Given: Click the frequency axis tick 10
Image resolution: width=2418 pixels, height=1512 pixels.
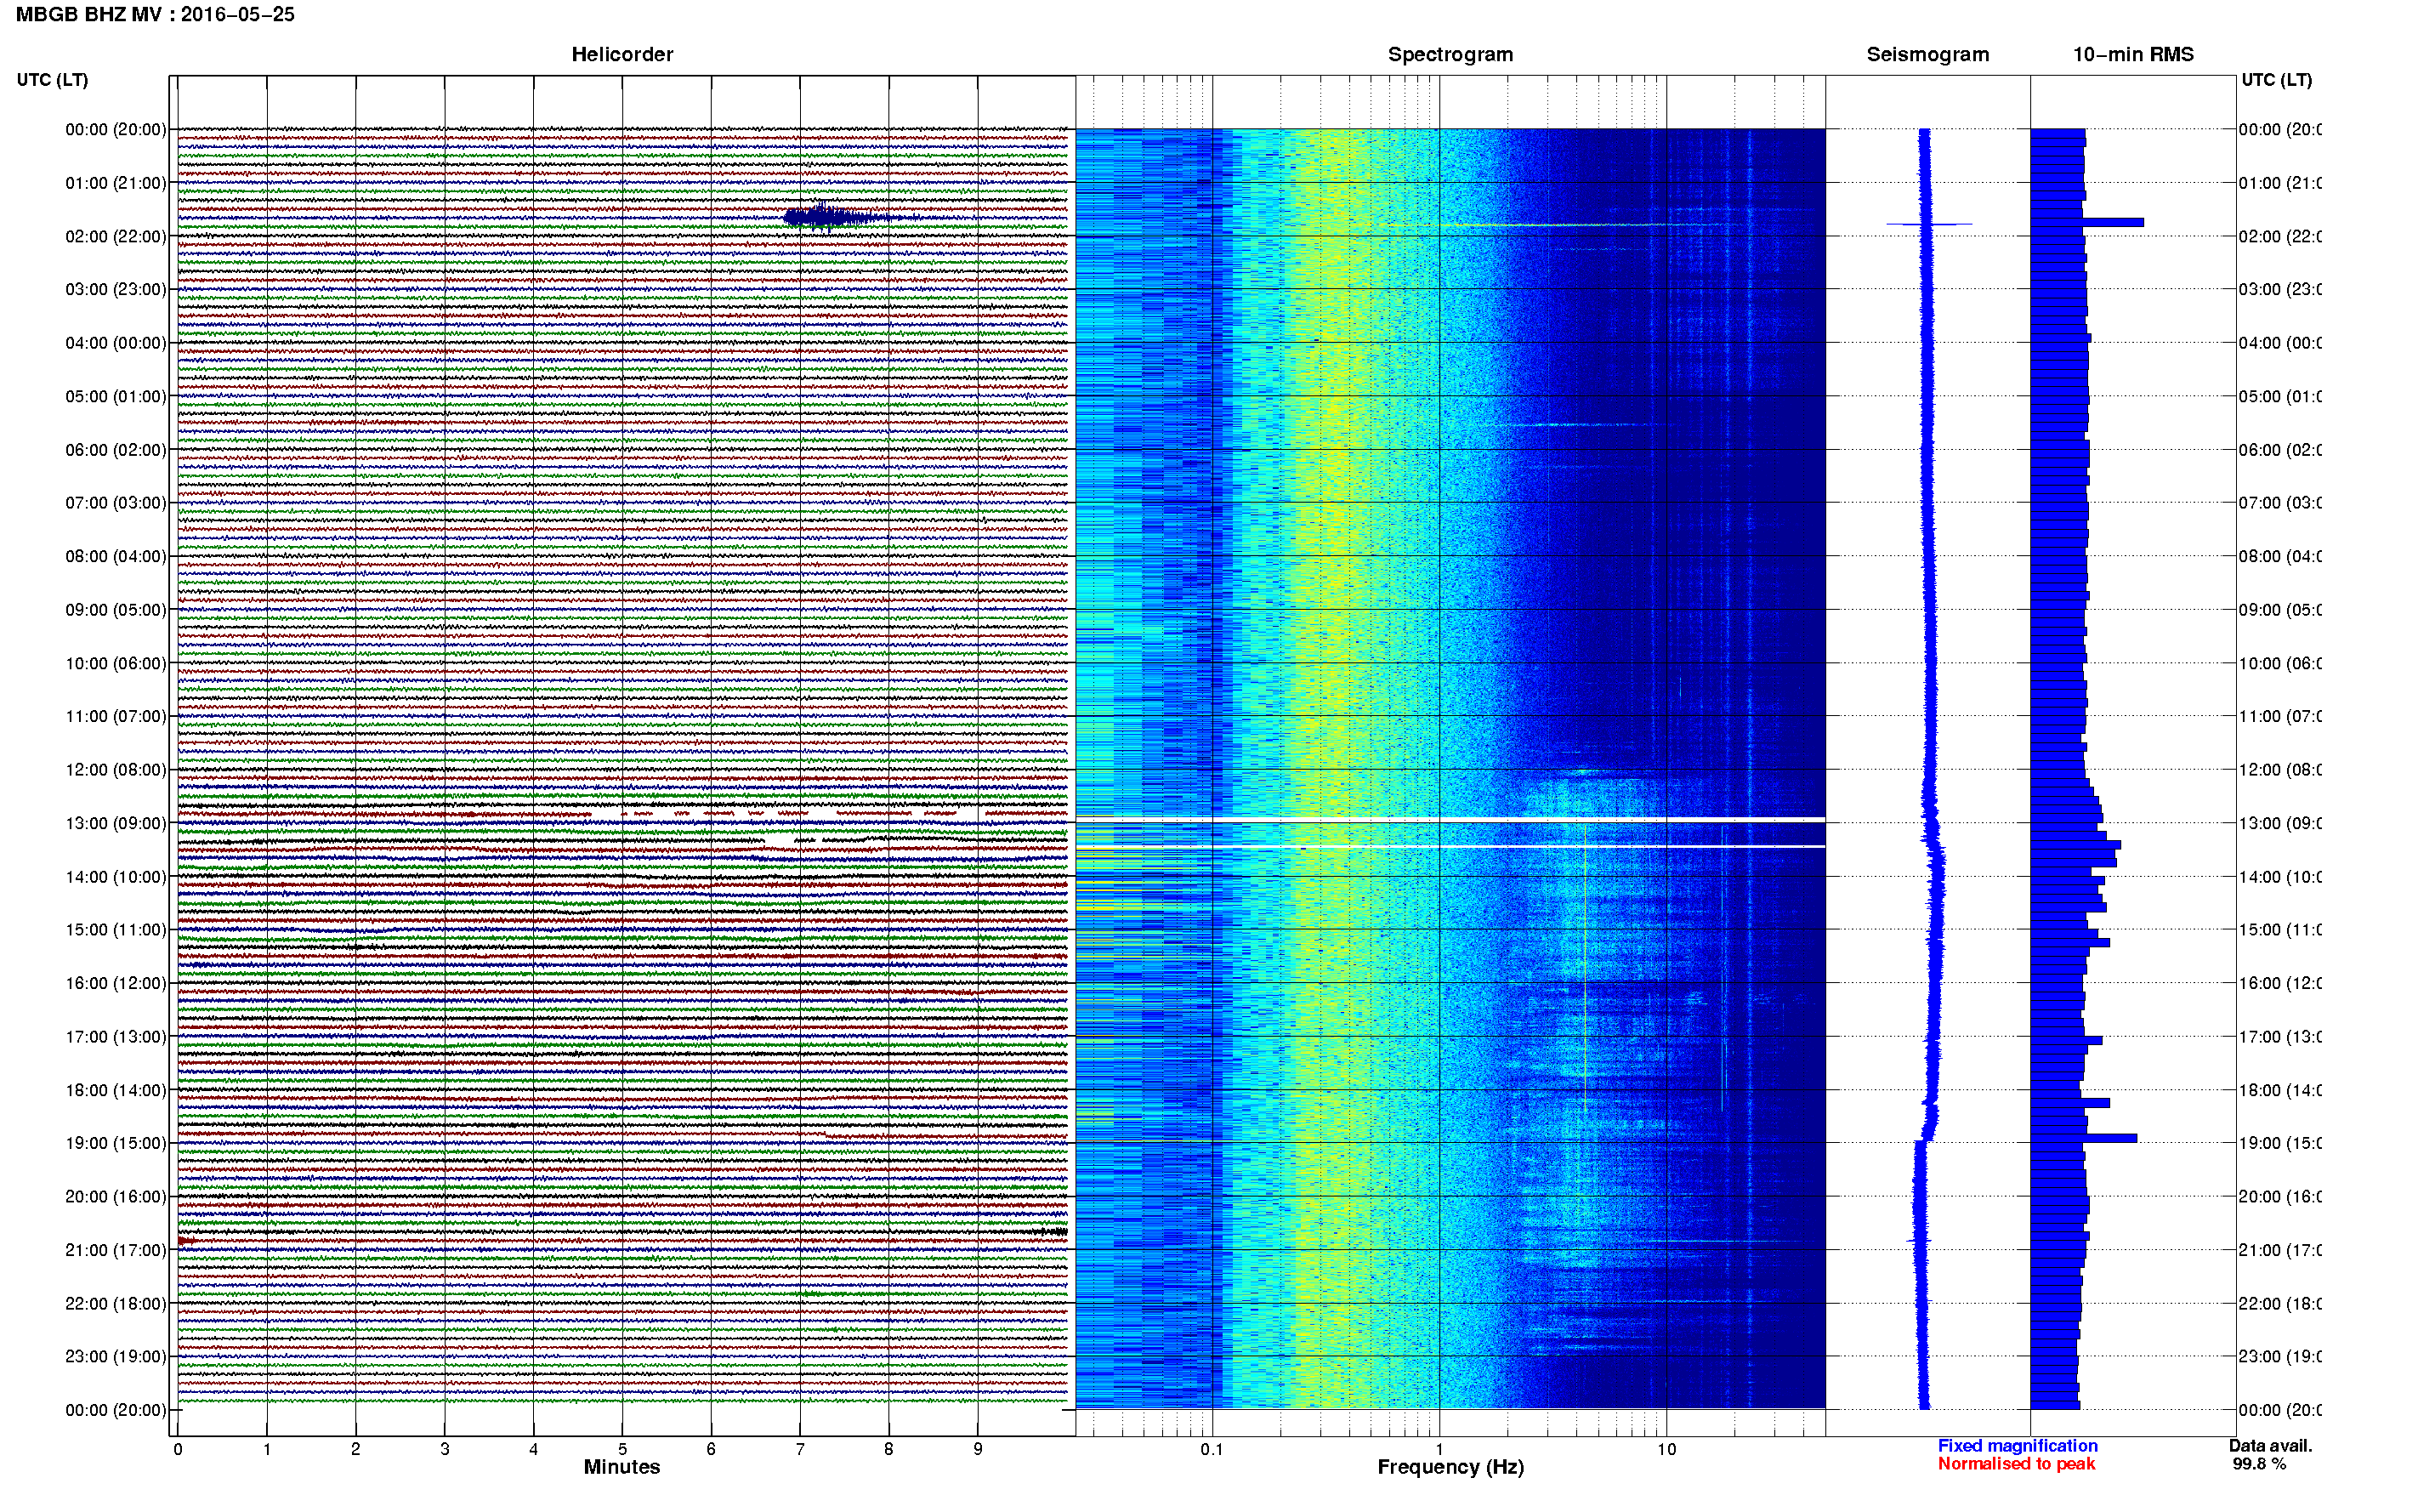Looking at the screenshot, I should point(1666,1449).
